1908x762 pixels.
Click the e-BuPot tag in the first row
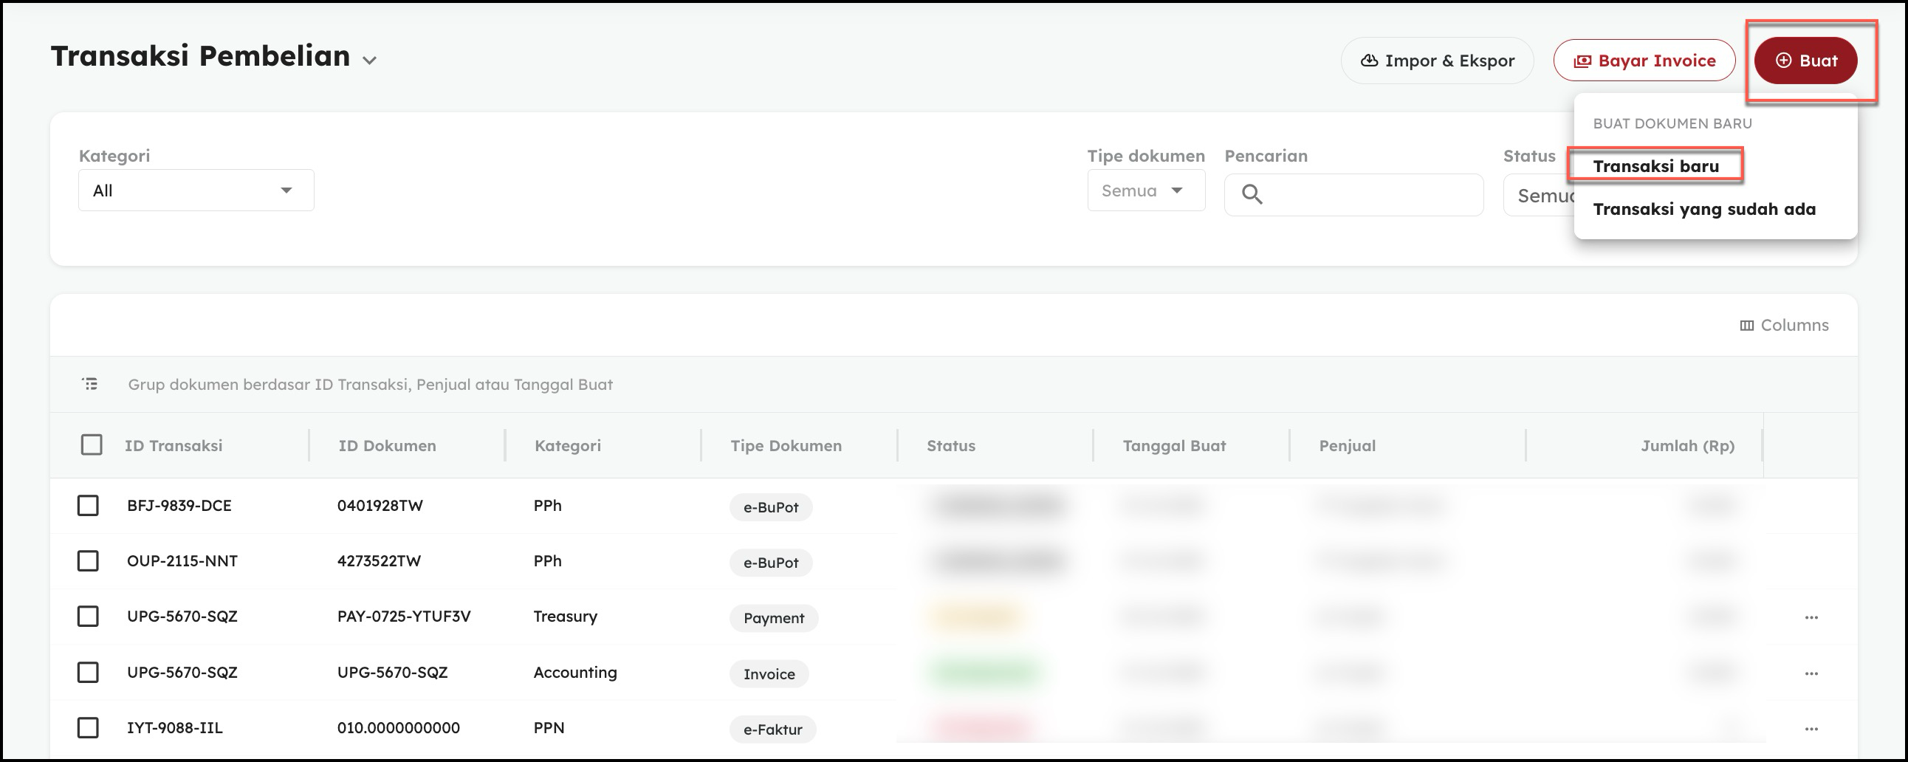coord(770,507)
